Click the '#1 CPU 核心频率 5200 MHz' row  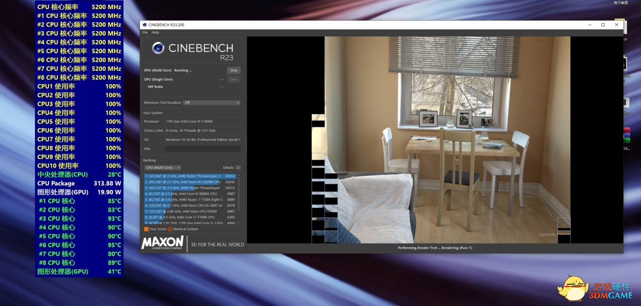coord(79,16)
